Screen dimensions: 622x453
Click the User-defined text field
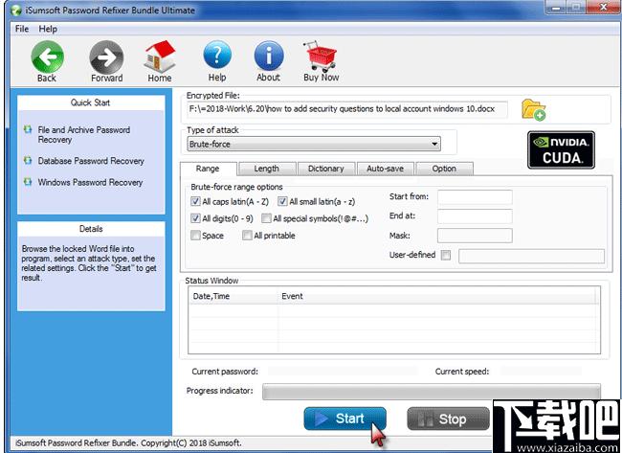[x=531, y=256]
